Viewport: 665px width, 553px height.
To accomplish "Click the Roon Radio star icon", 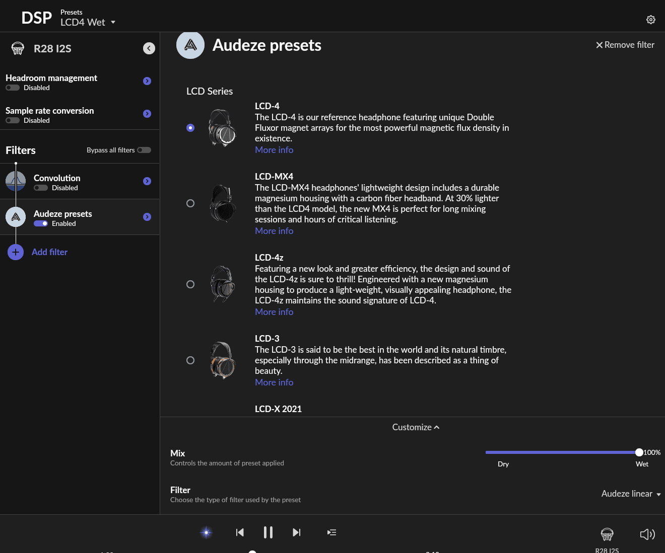I will (x=206, y=532).
